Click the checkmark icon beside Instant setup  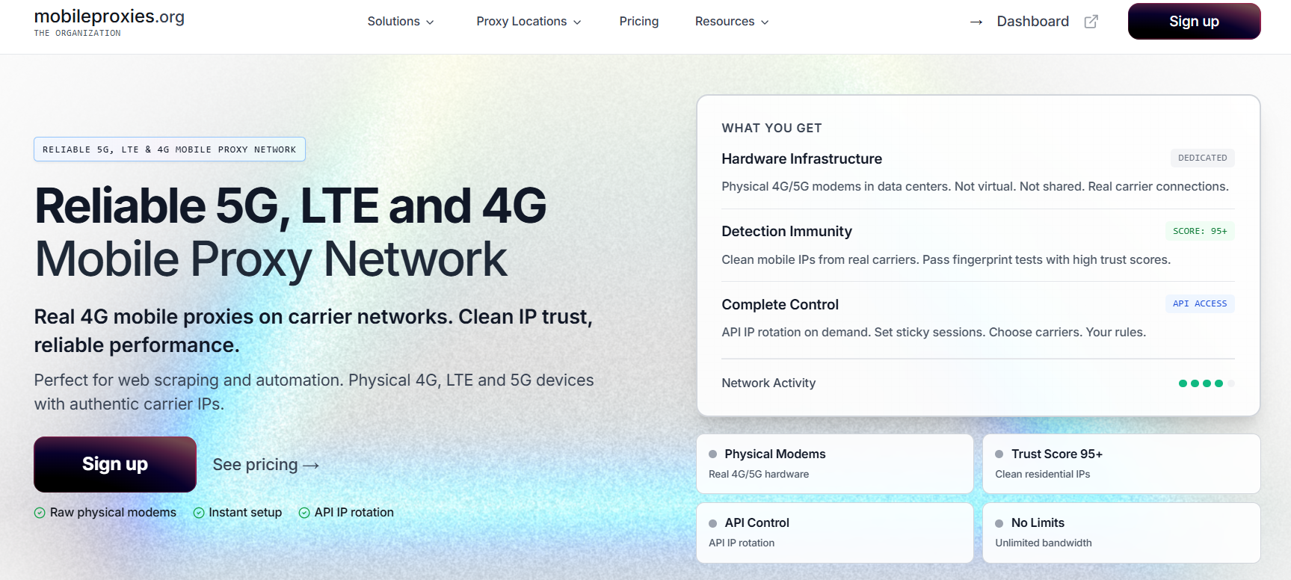pos(199,513)
